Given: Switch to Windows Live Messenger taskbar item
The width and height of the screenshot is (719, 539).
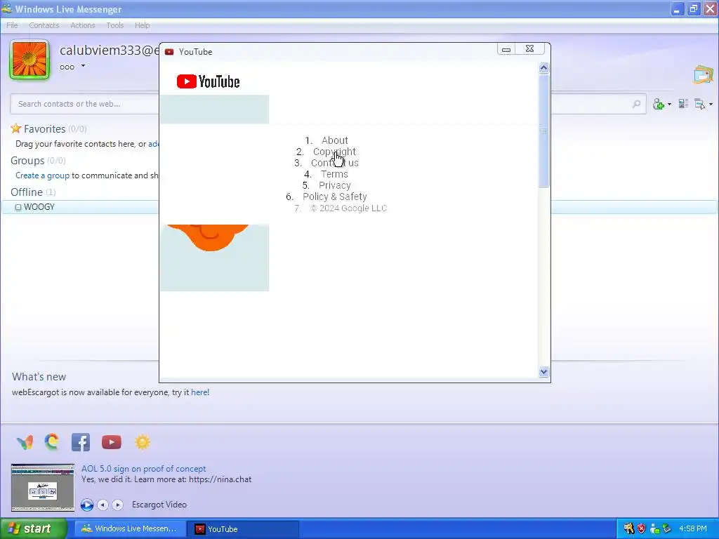Looking at the screenshot, I should pyautogui.click(x=130, y=528).
